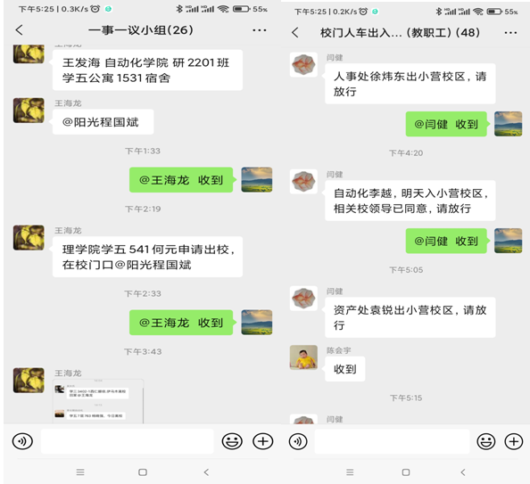The image size is (530, 484).
Task: Tap back arrow in 一事一议小组 chat
Action: 20,30
